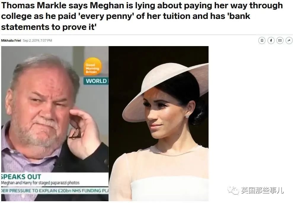
Task: Share the article via the Facebook icon
Action: [x=271, y=40]
